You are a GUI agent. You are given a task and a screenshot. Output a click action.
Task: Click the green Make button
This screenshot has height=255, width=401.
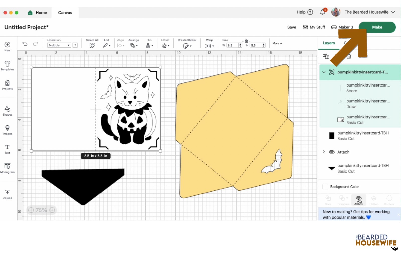(377, 27)
